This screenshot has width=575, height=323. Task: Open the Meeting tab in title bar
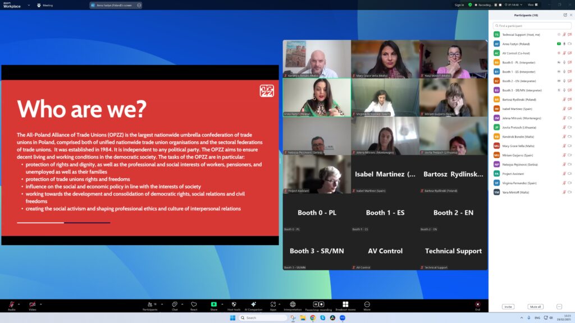click(x=45, y=5)
